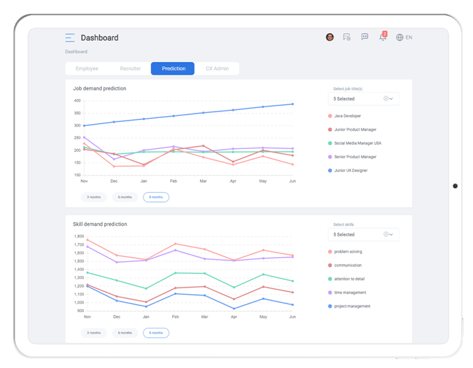Click the Dashboard breadcrumb link
This screenshot has height=368, width=473.
tap(76, 51)
